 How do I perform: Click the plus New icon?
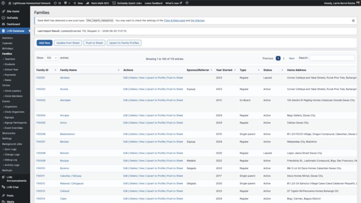click(x=78, y=3)
